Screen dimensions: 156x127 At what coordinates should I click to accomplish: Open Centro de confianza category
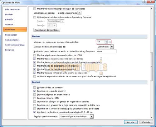coord(15,45)
